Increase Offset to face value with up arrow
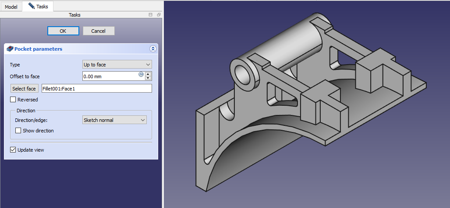This screenshot has height=208, width=450. 148,74
